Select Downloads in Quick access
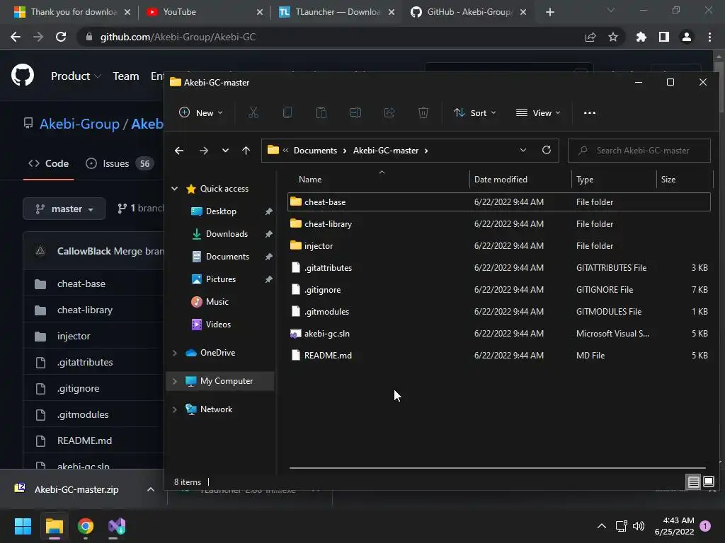 pyautogui.click(x=227, y=234)
